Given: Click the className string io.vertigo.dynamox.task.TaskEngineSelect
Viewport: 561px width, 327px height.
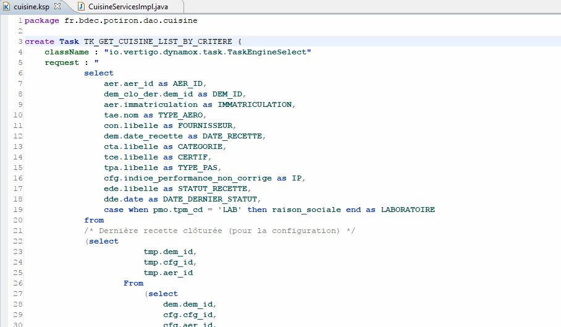Looking at the screenshot, I should [208, 53].
